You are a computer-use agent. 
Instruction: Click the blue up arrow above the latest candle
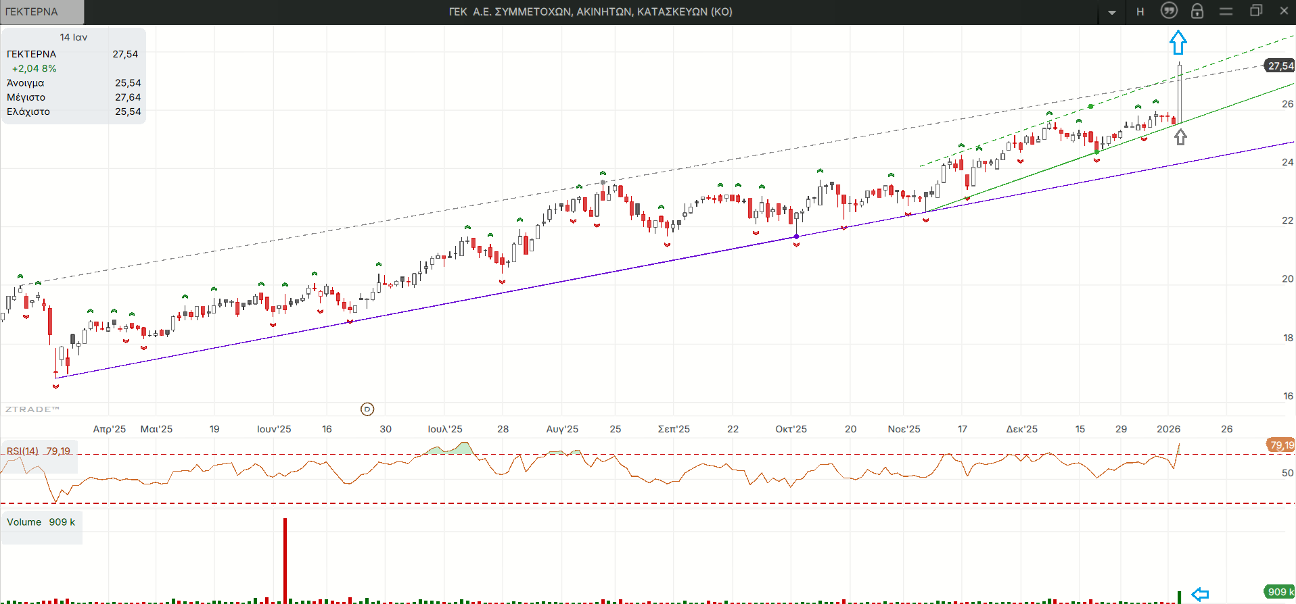pyautogui.click(x=1178, y=43)
